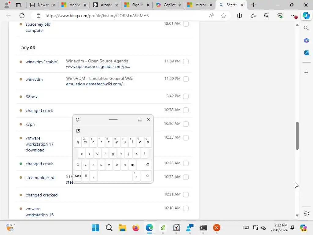Open the changed cracked search query
The image size is (313, 235).
[x=42, y=195]
